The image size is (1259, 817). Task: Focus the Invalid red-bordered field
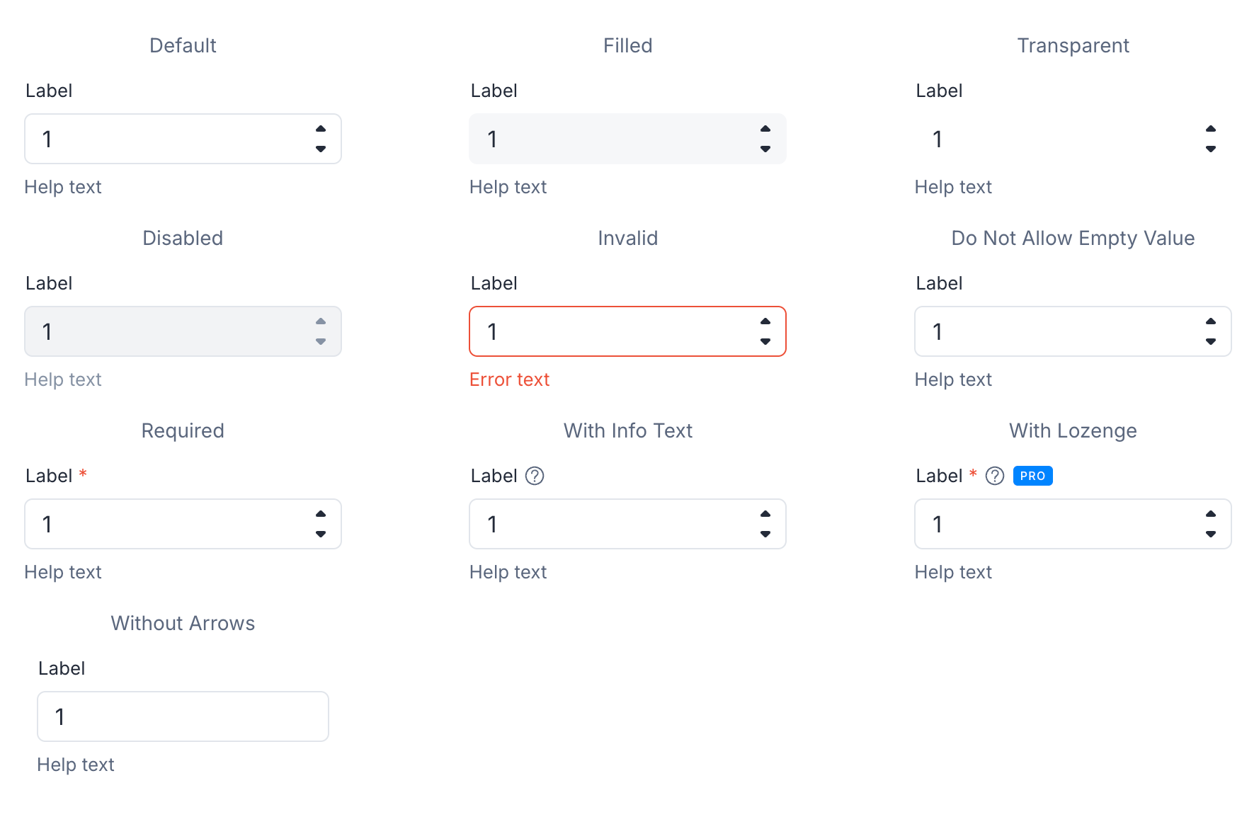point(627,331)
